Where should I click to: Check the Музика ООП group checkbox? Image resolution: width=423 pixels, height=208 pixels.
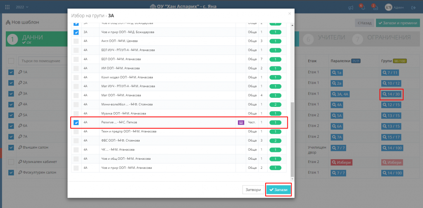pyautogui.click(x=76, y=113)
